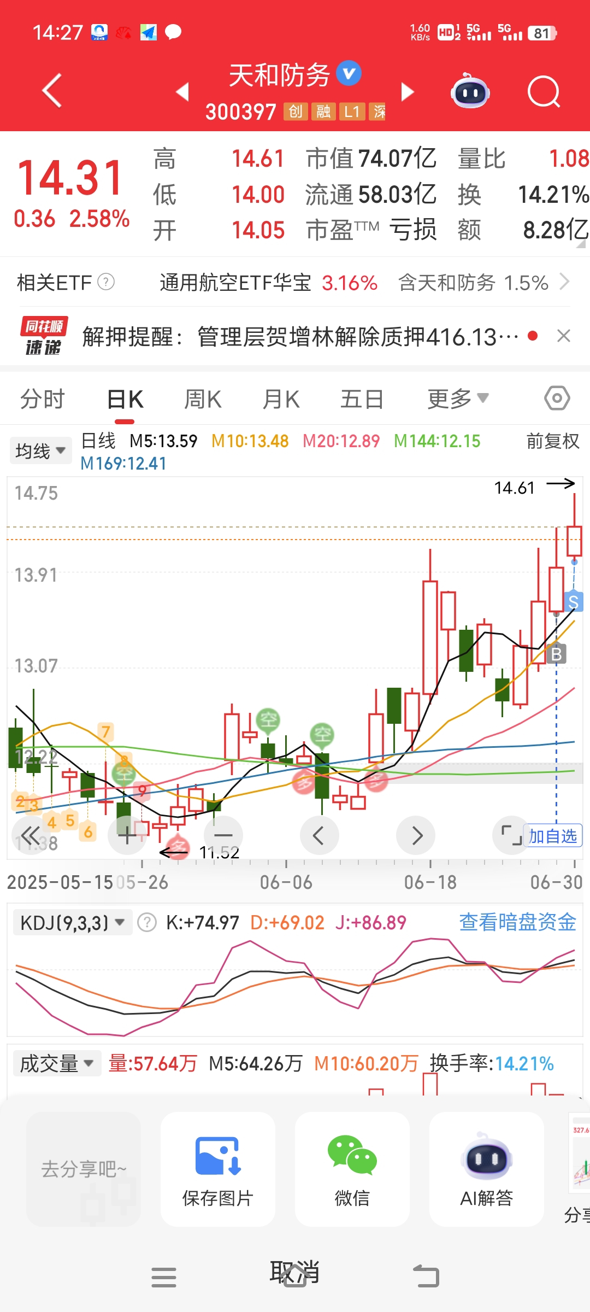Viewport: 590px width, 1312px height.
Task: Open the 查看暗盘资金 link
Action: [x=518, y=922]
